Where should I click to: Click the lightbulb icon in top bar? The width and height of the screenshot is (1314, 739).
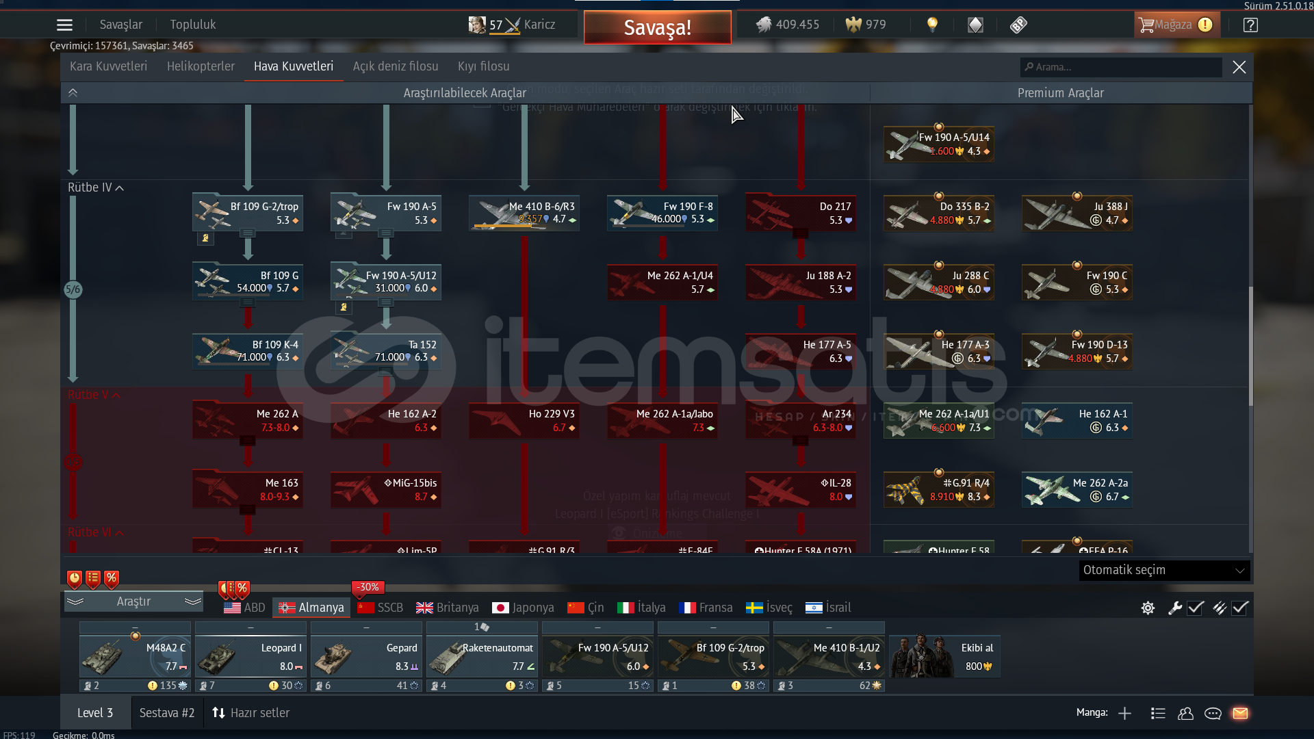click(932, 25)
